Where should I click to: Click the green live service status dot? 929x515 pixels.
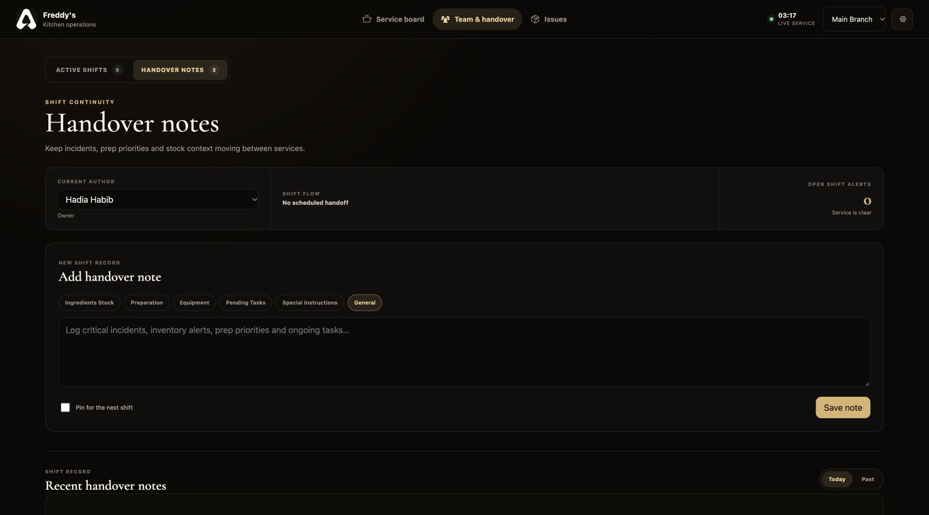771,19
